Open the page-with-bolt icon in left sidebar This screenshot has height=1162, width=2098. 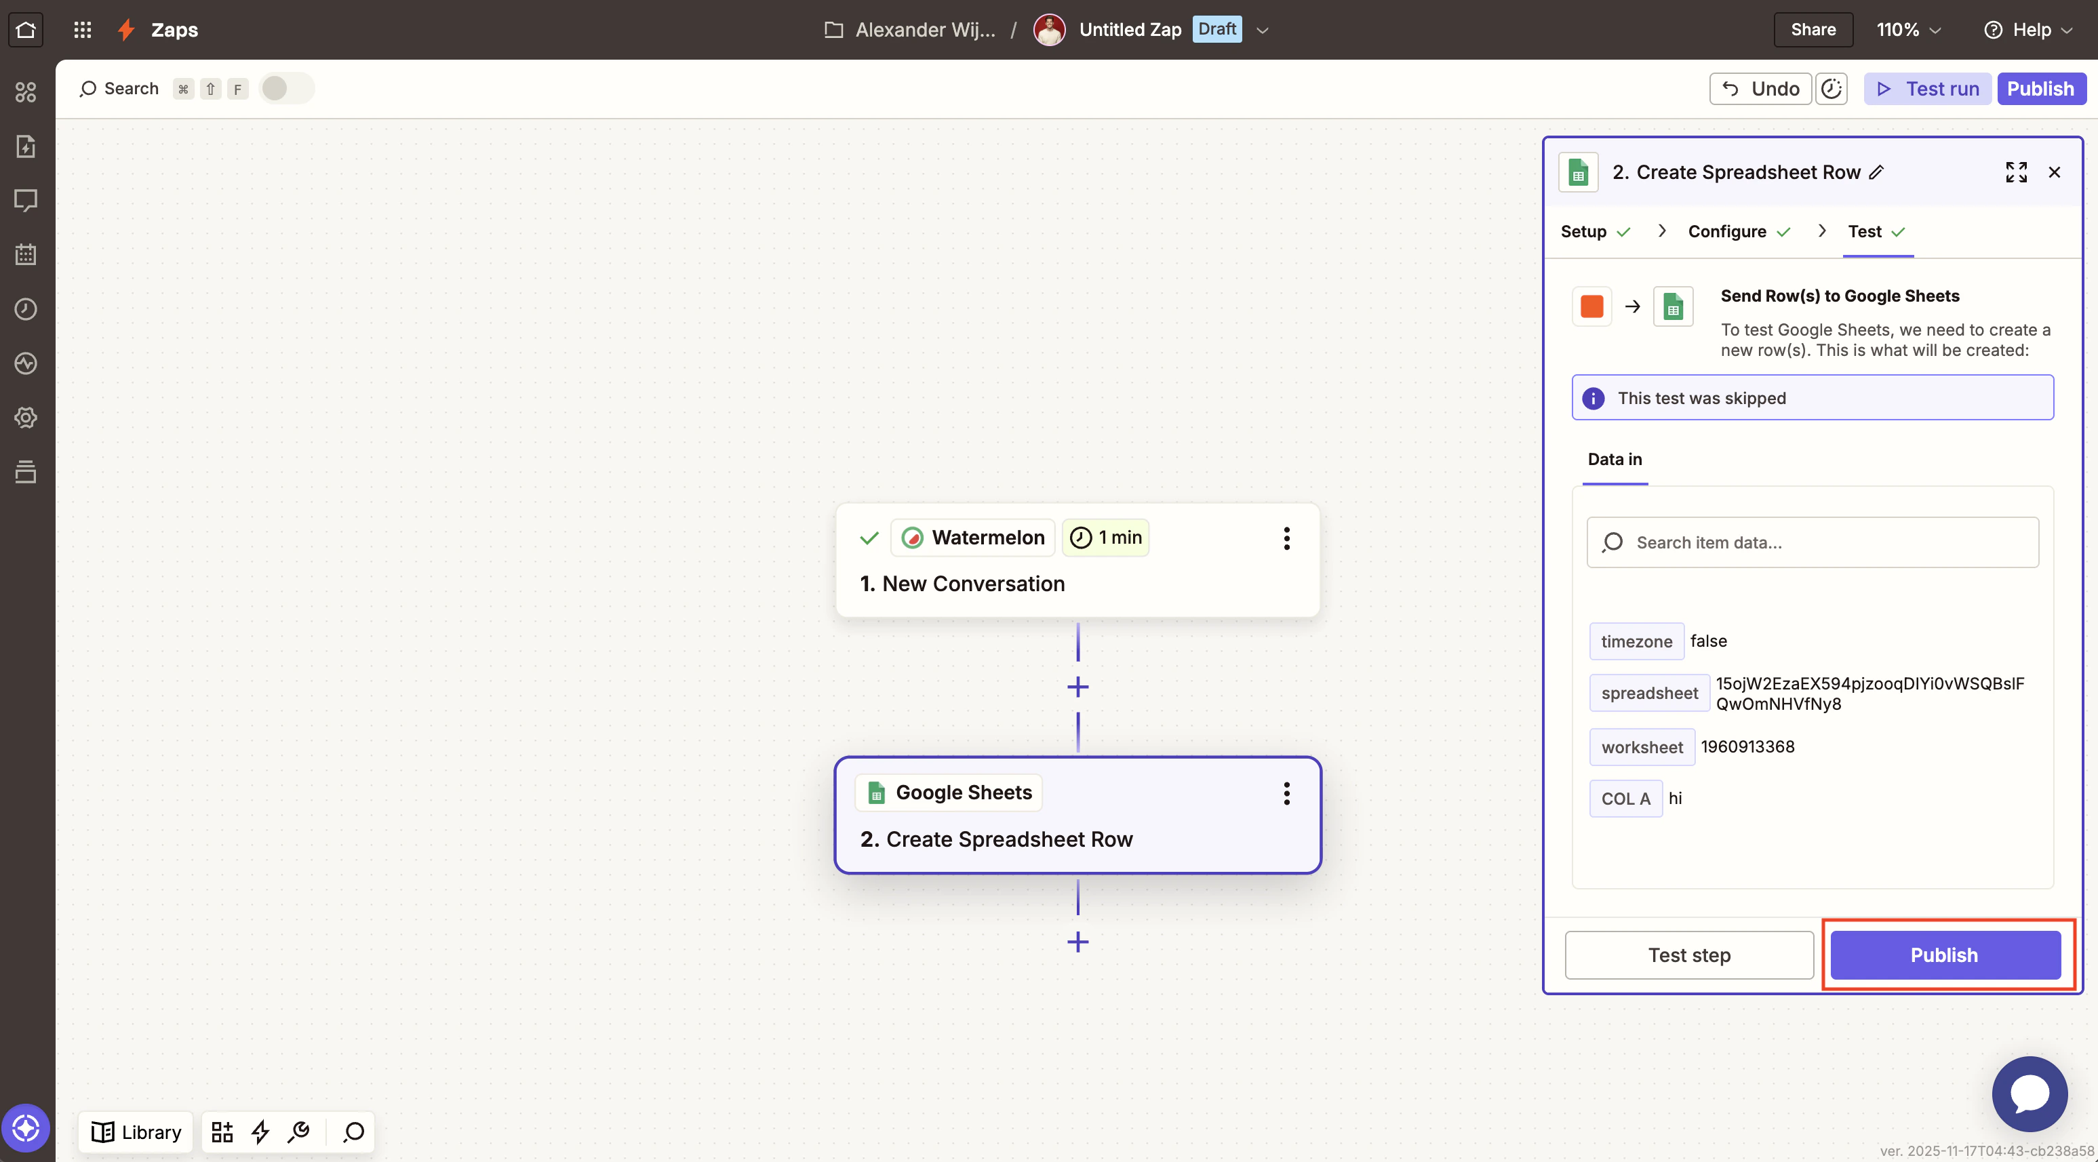pyautogui.click(x=26, y=146)
